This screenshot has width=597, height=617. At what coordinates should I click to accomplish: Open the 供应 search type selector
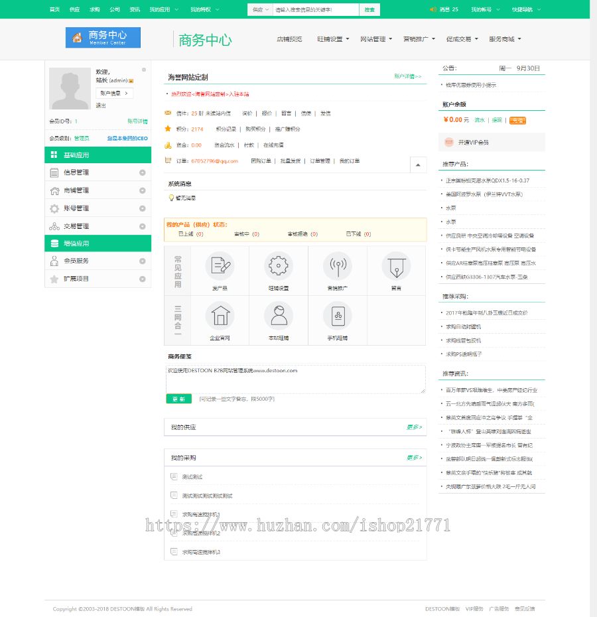point(259,10)
